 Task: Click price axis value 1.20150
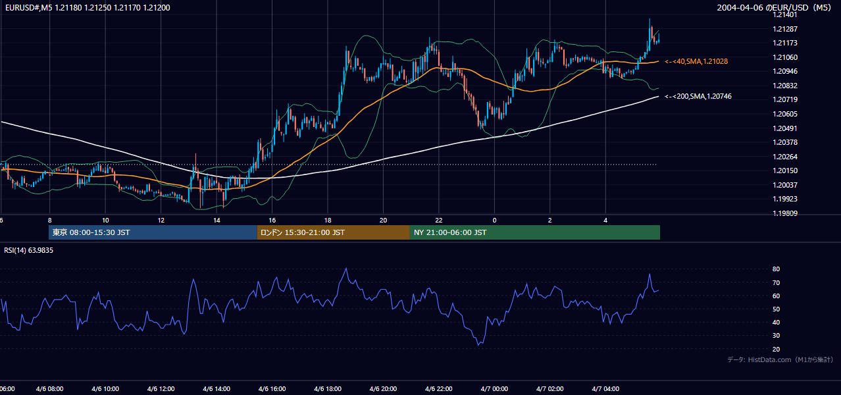pos(784,171)
